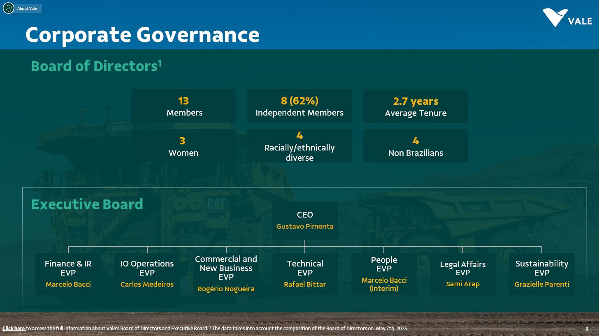Click the Racially/ethnically diverse tile
Screen dimensions: 599x336
[x=299, y=146]
